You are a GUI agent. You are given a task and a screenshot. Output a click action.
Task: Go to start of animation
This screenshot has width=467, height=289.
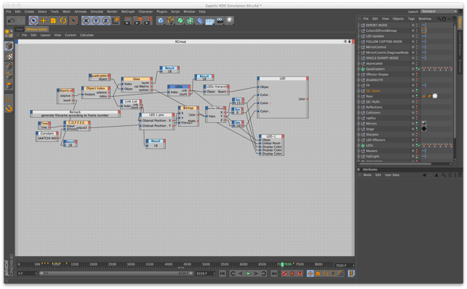(x=223, y=274)
